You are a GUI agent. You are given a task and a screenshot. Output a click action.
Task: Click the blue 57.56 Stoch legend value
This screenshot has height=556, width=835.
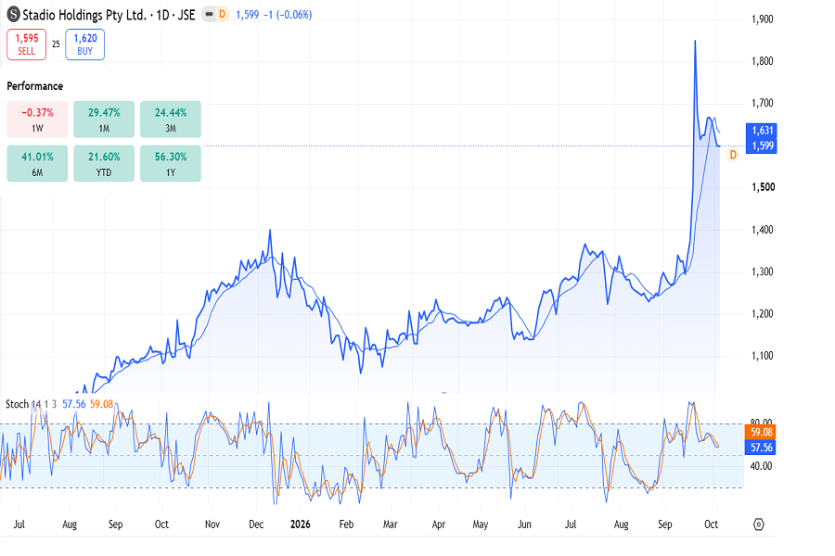[x=73, y=404]
